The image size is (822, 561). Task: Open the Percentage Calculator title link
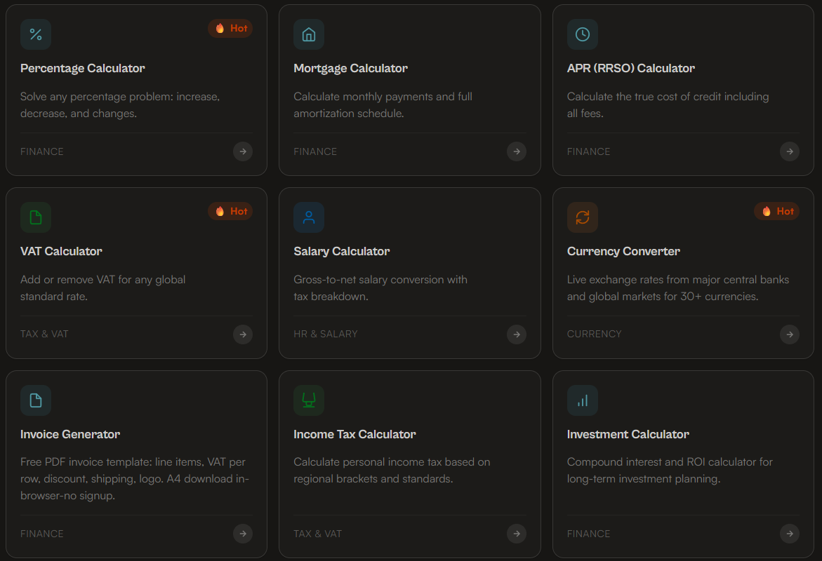82,68
